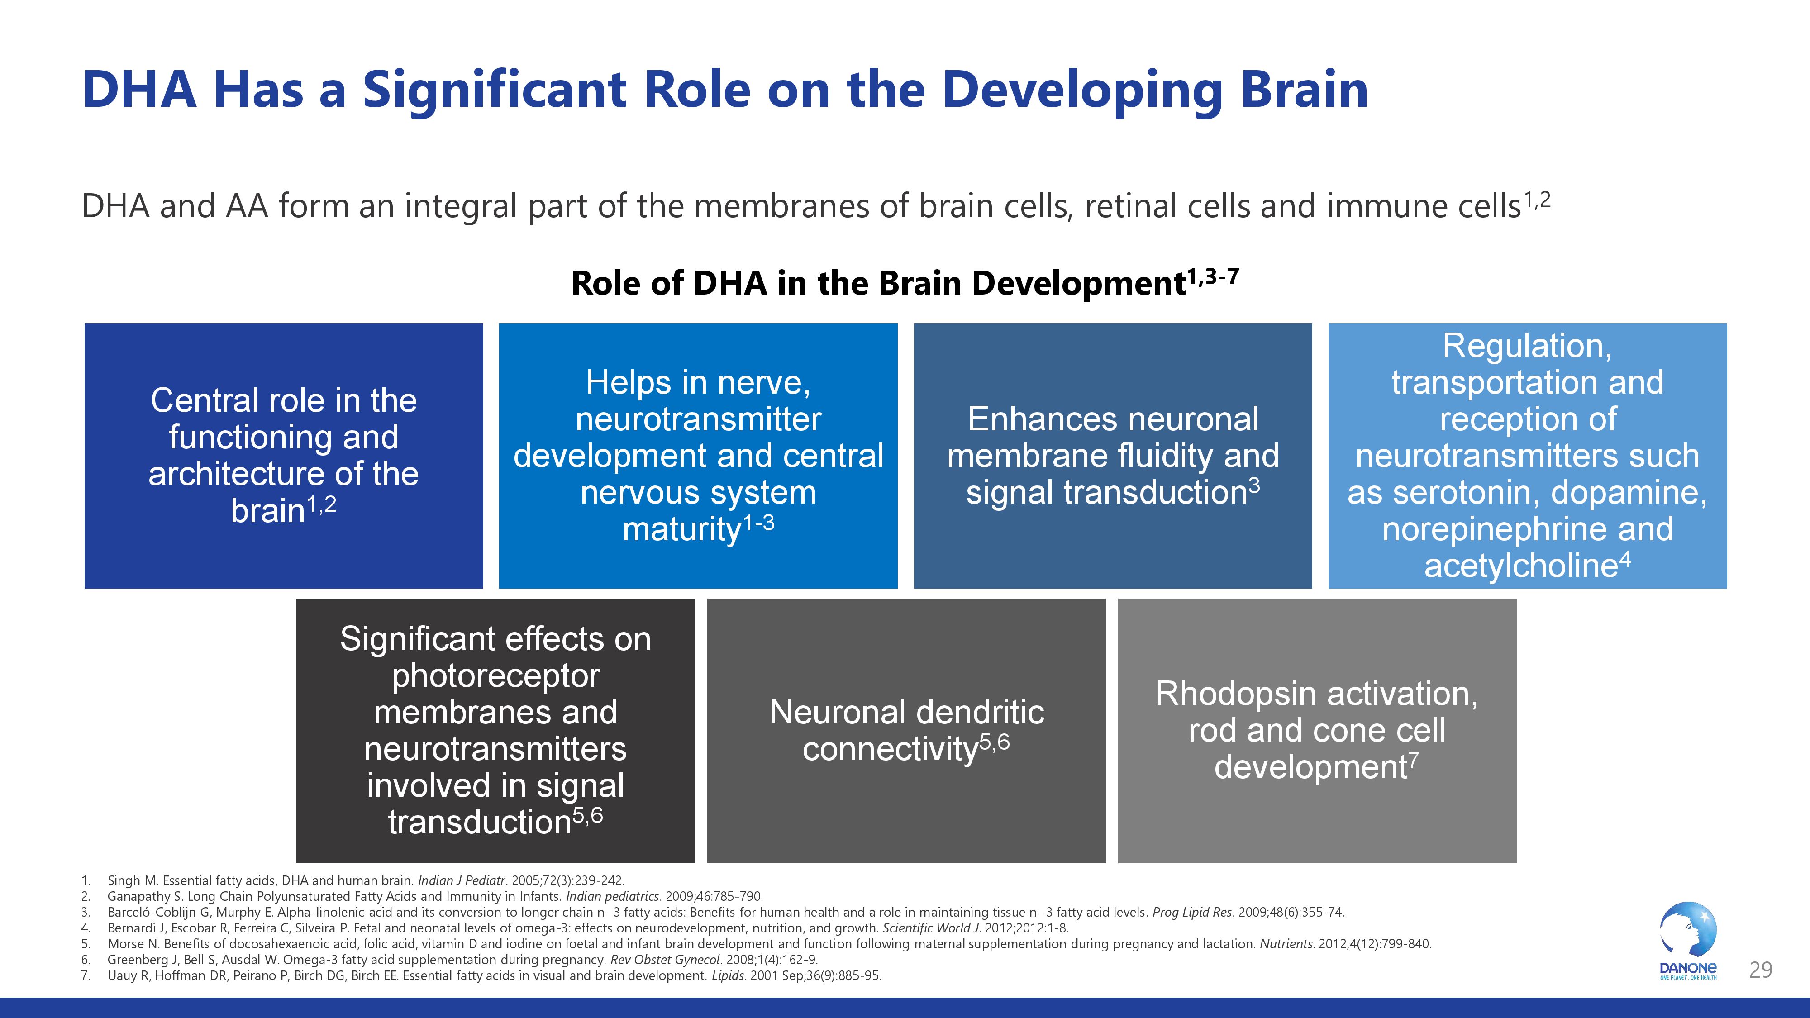This screenshot has height=1018, width=1810.
Task: Click the 'Regulation, transportation and reception' box
Action: pos(1527,455)
